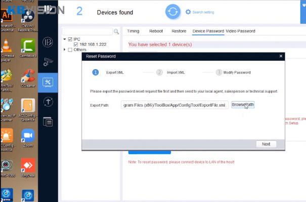Open Camtasia 9 desktop shortcut
This screenshot has width=306, height=202.
tap(28, 48)
